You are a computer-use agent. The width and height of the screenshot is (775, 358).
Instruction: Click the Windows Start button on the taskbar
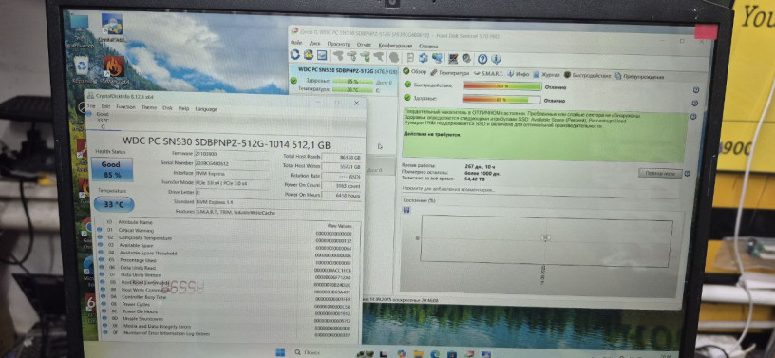click(280, 352)
